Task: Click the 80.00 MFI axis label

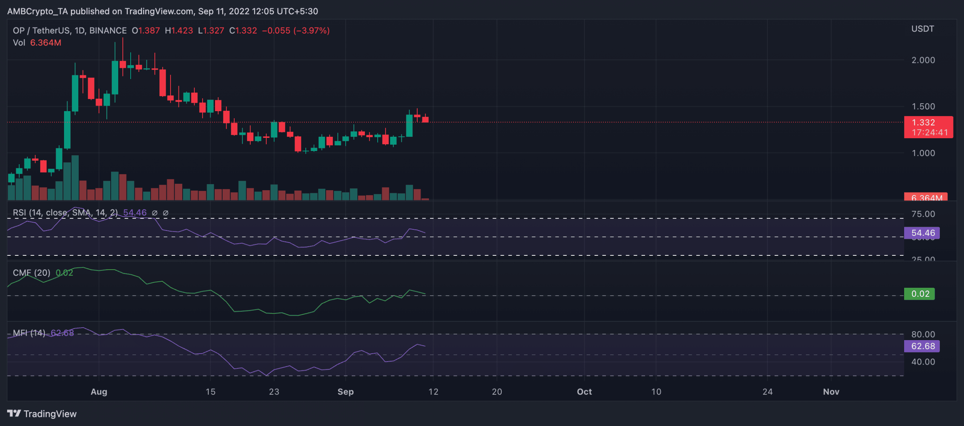Action: pos(923,334)
